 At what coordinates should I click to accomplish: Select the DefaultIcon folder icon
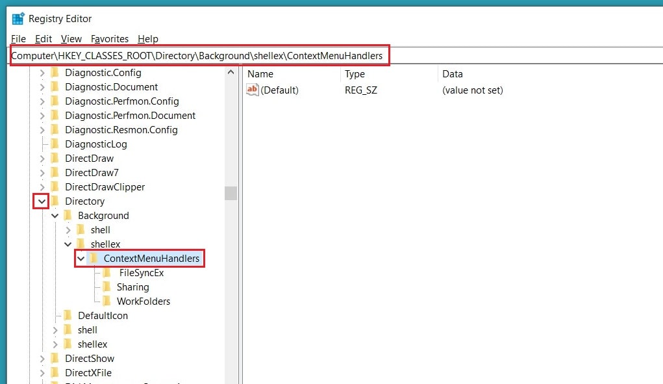point(68,316)
